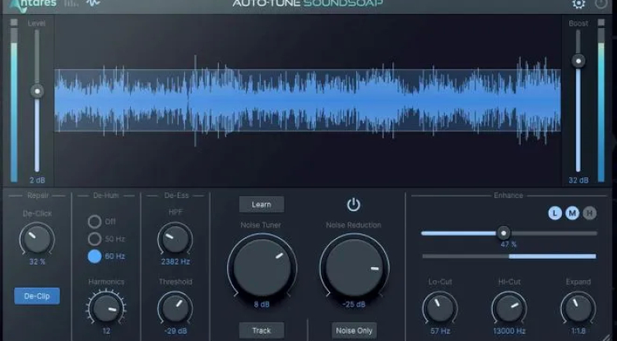Click the Noise Tuner knob

coord(262,267)
